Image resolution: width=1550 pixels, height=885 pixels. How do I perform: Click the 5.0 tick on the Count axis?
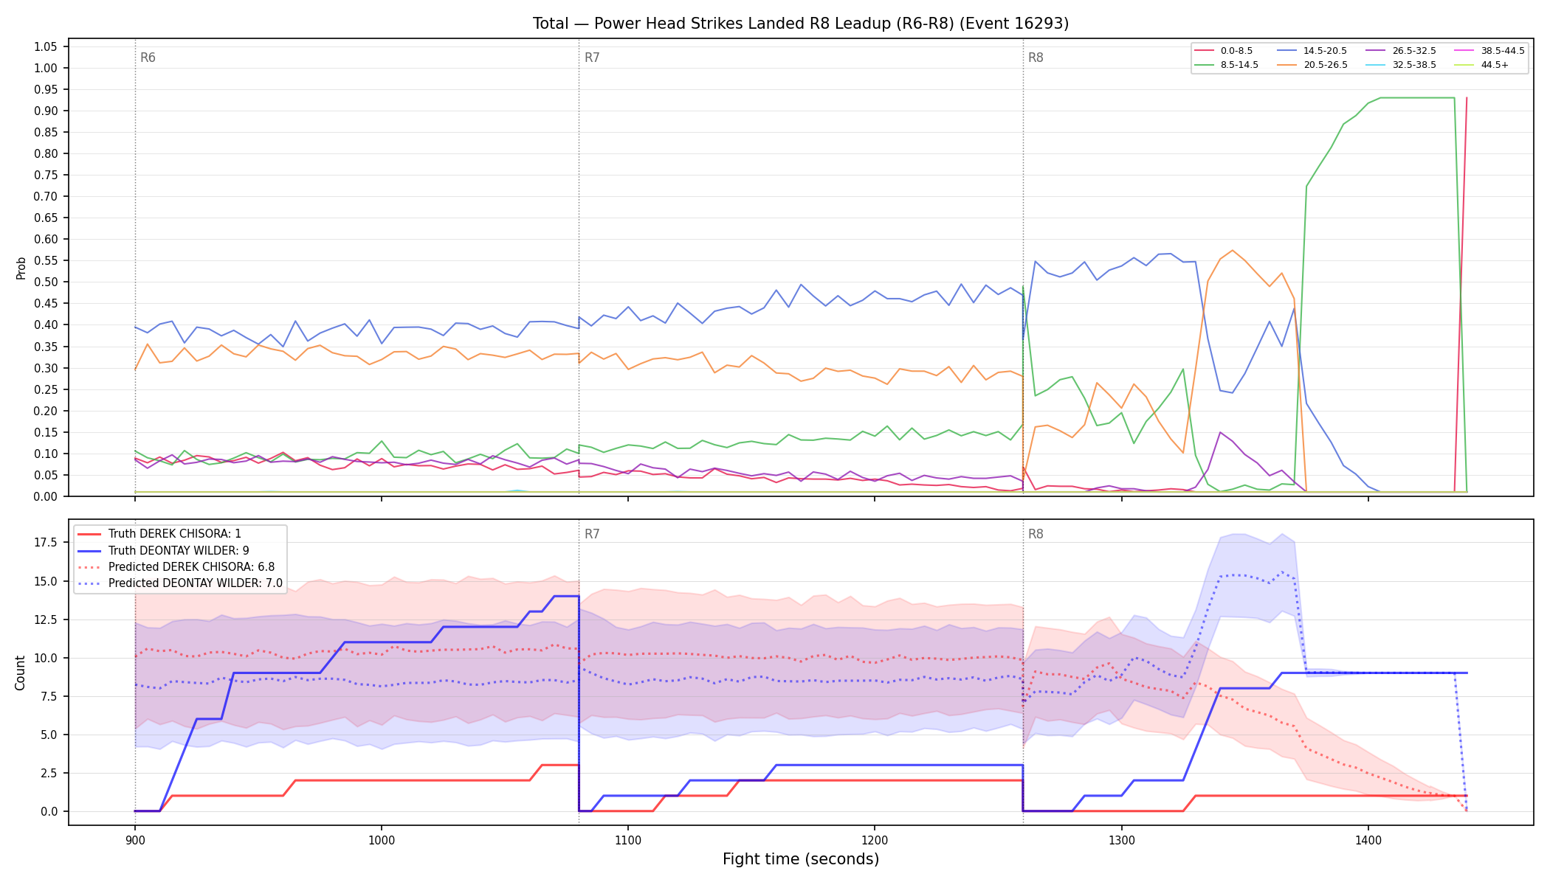(x=48, y=735)
